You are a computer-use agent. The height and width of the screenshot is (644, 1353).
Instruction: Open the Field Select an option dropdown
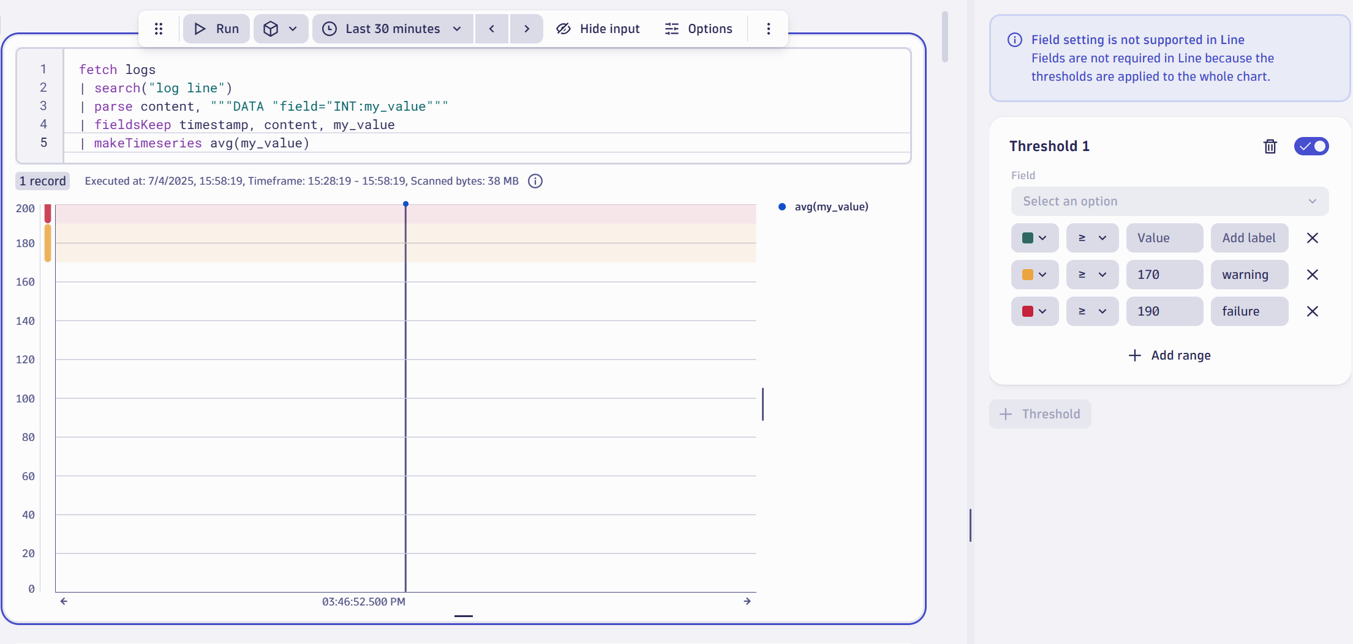[x=1170, y=201]
